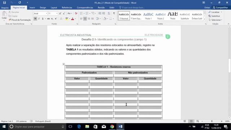The height and width of the screenshot is (130, 231).
Task: Click the Substituir button
Action: (x=214, y=16)
